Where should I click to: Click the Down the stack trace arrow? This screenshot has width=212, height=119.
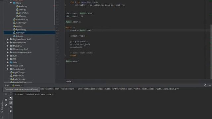click(11, 94)
